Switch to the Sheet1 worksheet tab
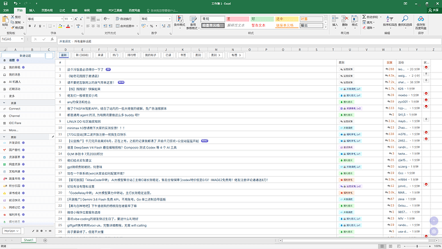Screen dimensions: 442x249 point(28,240)
